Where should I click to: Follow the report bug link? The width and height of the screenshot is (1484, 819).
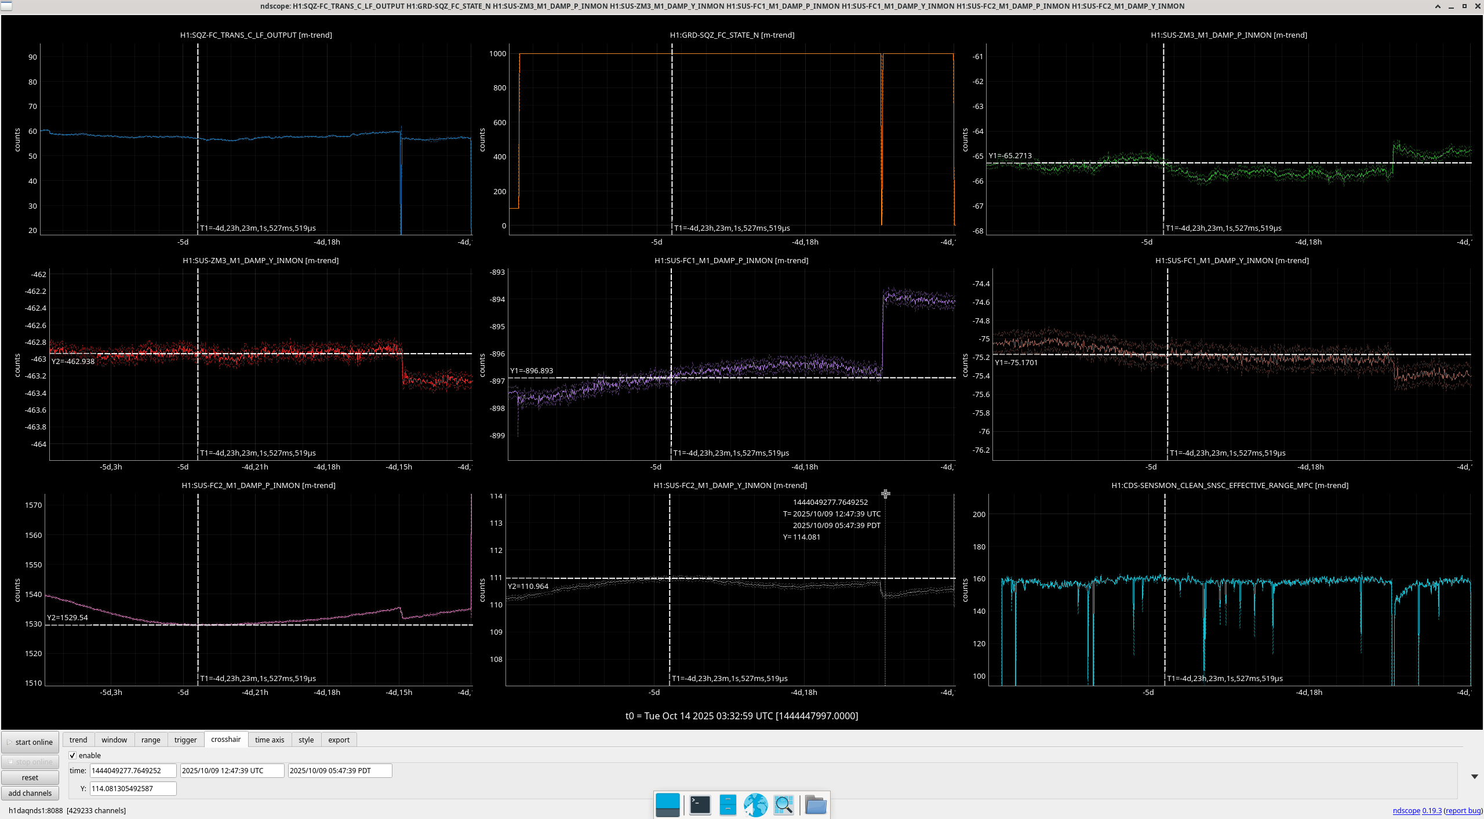[x=1463, y=810]
